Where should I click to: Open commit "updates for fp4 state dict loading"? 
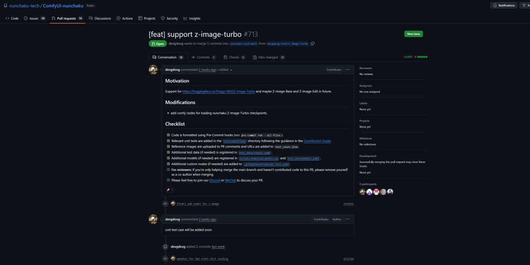point(203,259)
